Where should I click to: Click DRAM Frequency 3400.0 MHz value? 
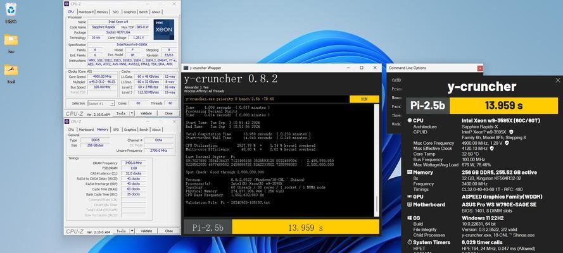[133, 163]
